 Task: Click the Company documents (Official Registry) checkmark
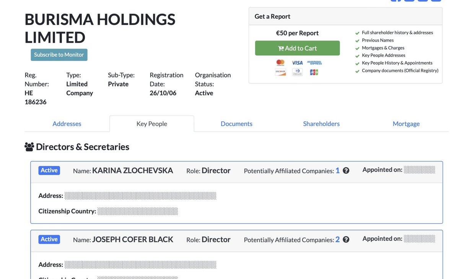tap(357, 71)
